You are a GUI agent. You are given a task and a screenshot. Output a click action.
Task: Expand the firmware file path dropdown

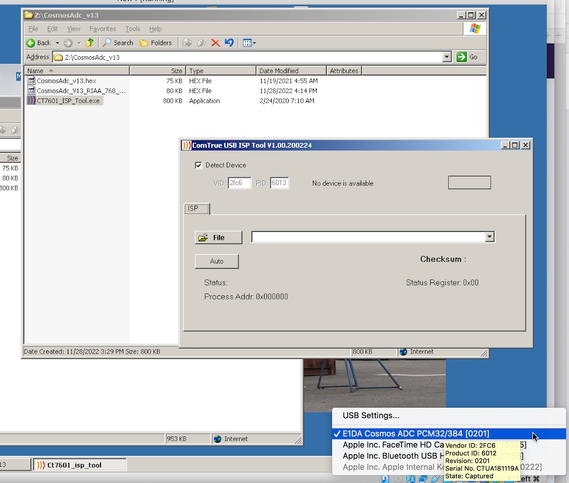tap(490, 237)
